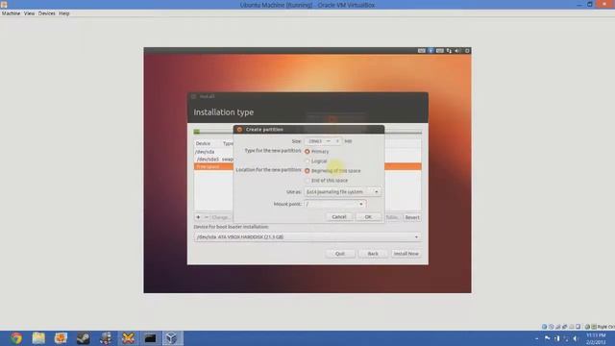
Task: Open the VirtualBox Machine menu
Action: [11, 13]
